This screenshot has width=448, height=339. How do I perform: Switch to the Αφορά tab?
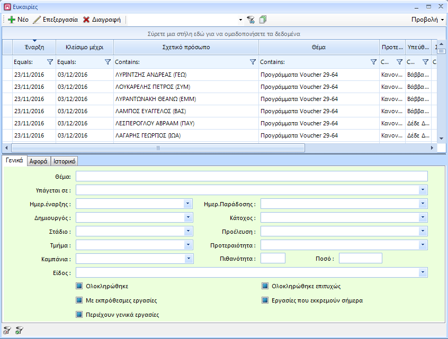tap(39, 161)
